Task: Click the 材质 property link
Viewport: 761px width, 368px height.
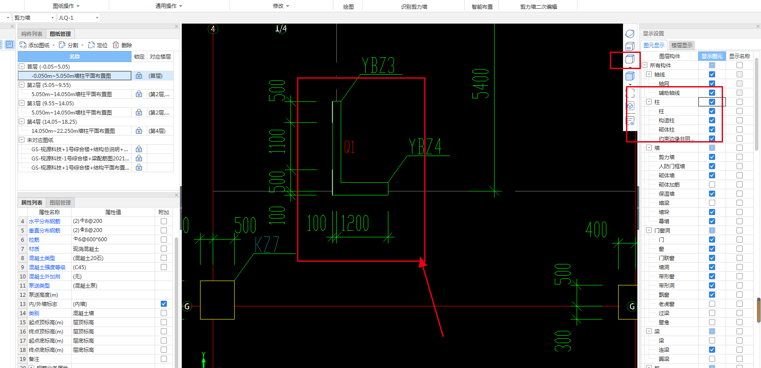Action: 34,249
